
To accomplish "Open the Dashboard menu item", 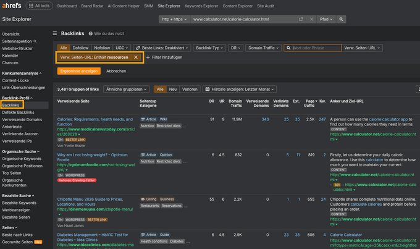I will 67,6.
